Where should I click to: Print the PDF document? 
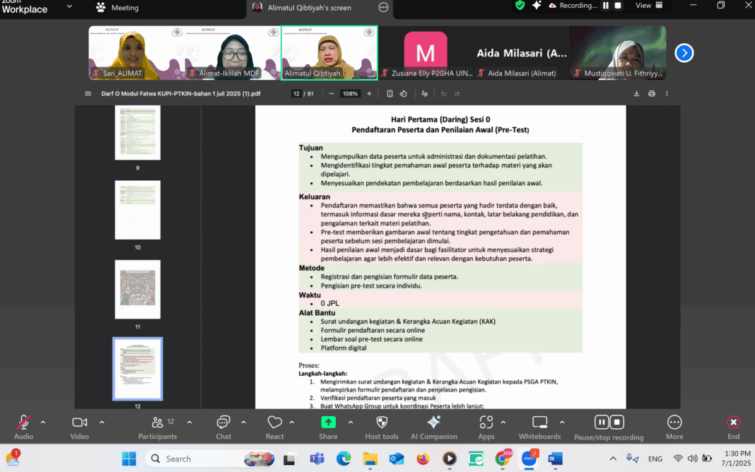pos(651,93)
